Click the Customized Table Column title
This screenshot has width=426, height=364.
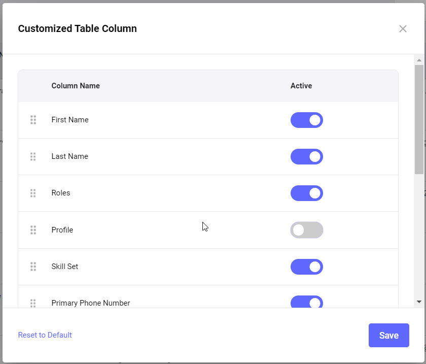78,28
